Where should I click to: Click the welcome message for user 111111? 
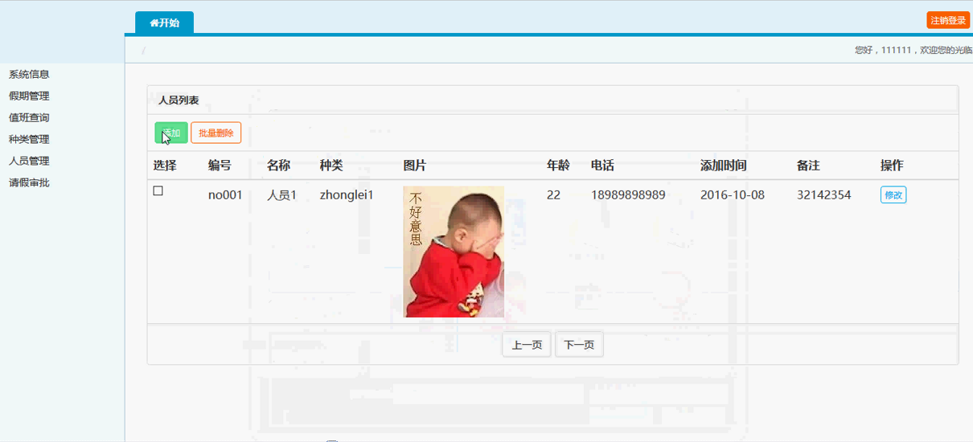913,50
